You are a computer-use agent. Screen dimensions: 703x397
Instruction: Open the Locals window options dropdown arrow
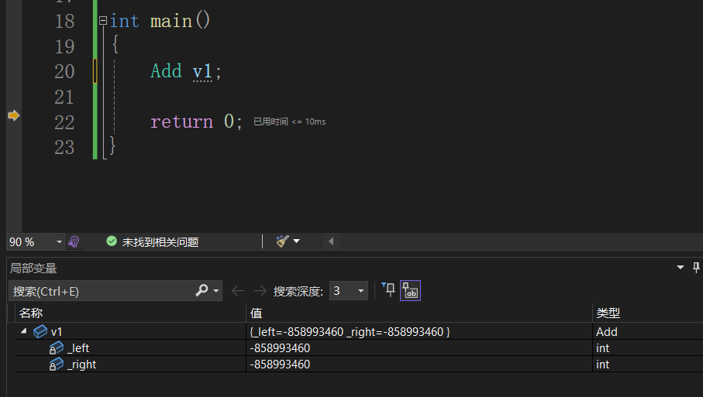tap(681, 268)
